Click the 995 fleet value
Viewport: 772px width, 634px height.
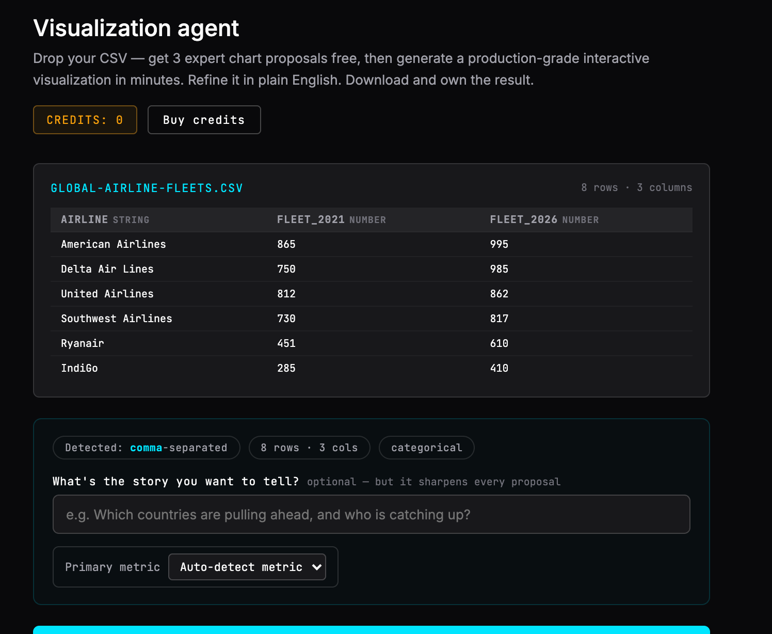coord(499,244)
